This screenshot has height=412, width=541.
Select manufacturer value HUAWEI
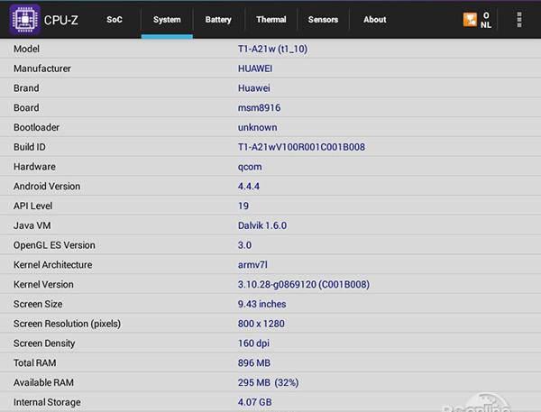coord(255,69)
